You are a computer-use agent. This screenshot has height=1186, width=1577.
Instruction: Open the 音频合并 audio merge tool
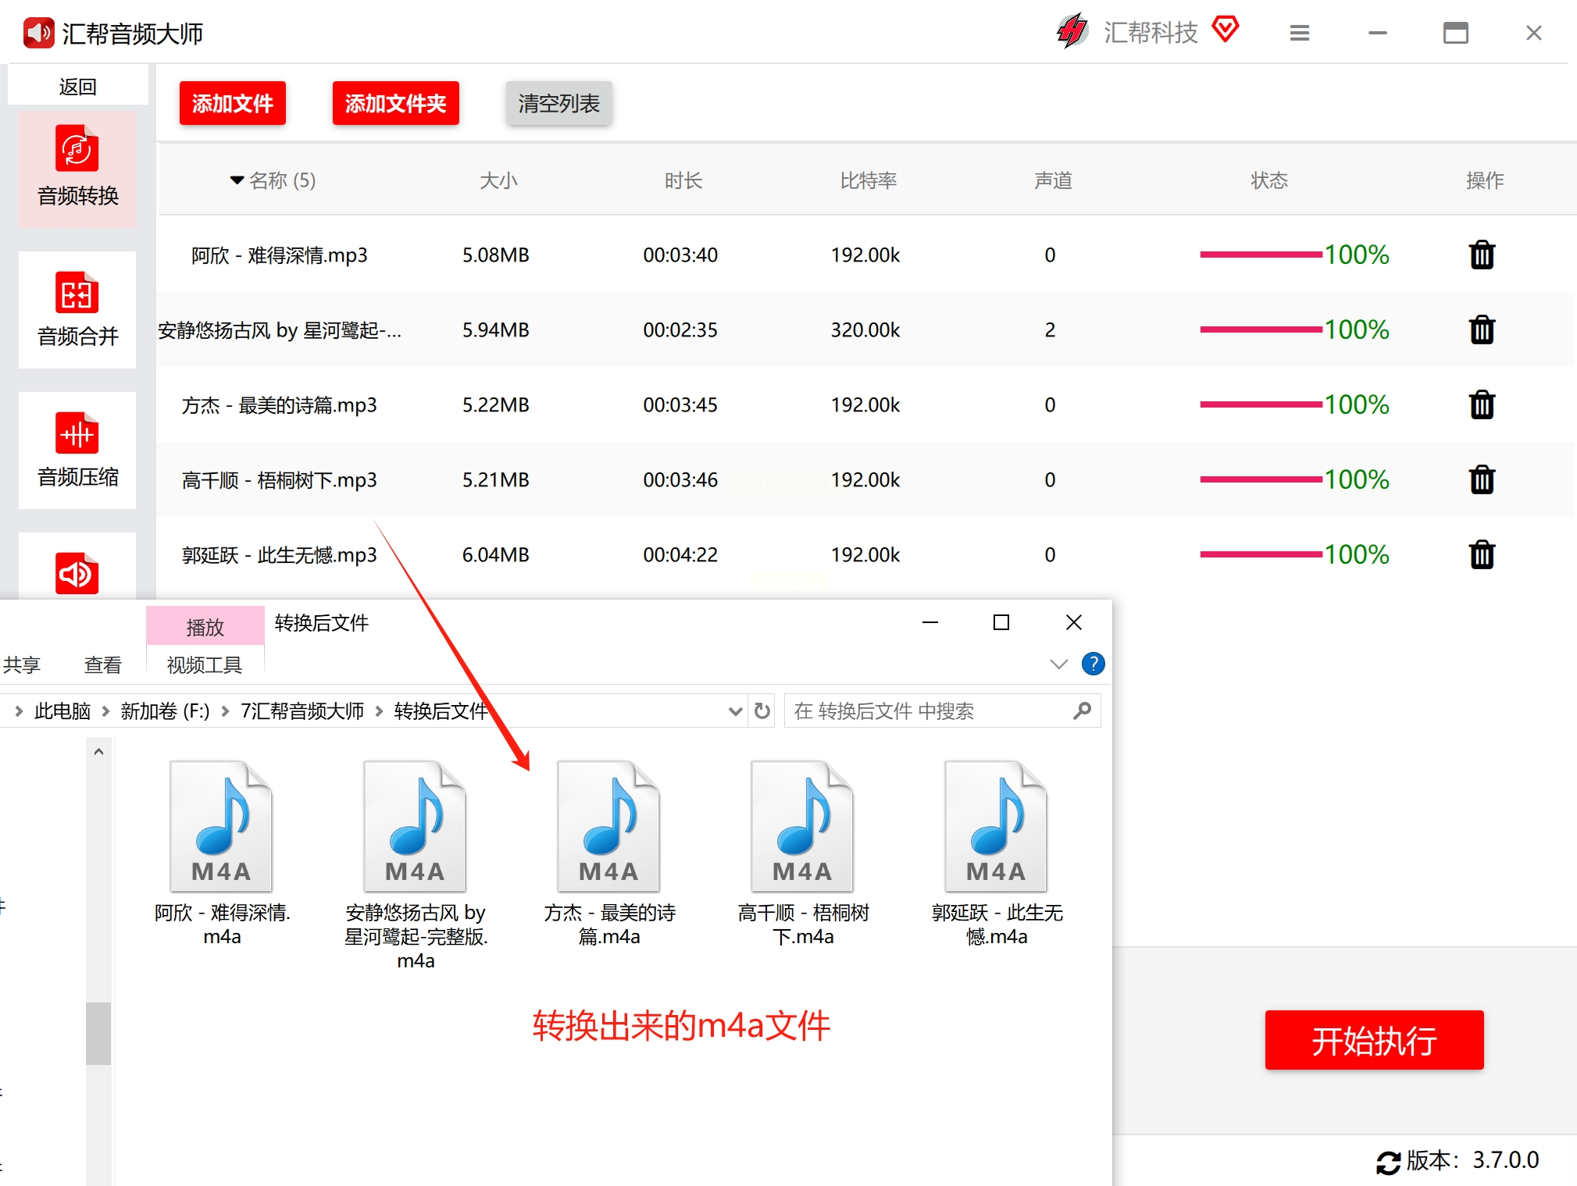click(x=77, y=309)
